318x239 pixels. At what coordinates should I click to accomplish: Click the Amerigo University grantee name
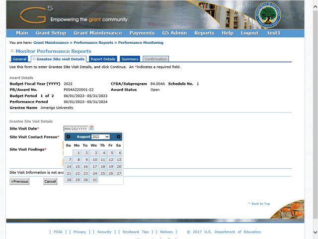pyautogui.click(x=57, y=108)
